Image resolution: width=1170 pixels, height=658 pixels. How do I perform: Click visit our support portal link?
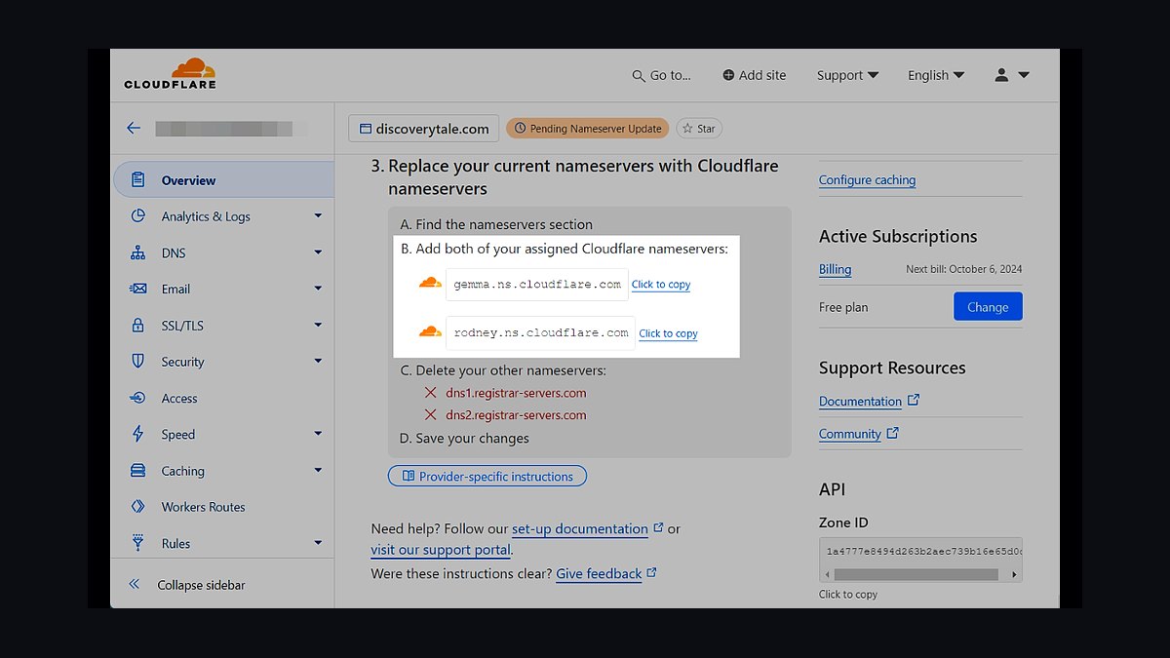click(x=441, y=550)
